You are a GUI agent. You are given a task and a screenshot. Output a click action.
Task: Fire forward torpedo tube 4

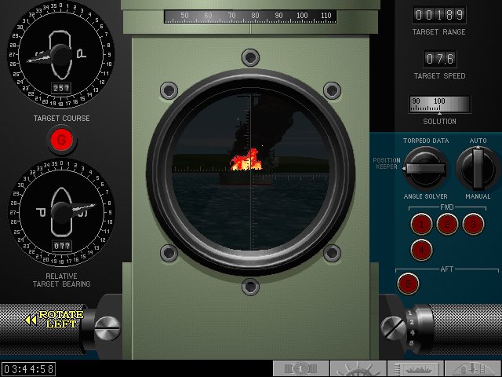(x=421, y=250)
